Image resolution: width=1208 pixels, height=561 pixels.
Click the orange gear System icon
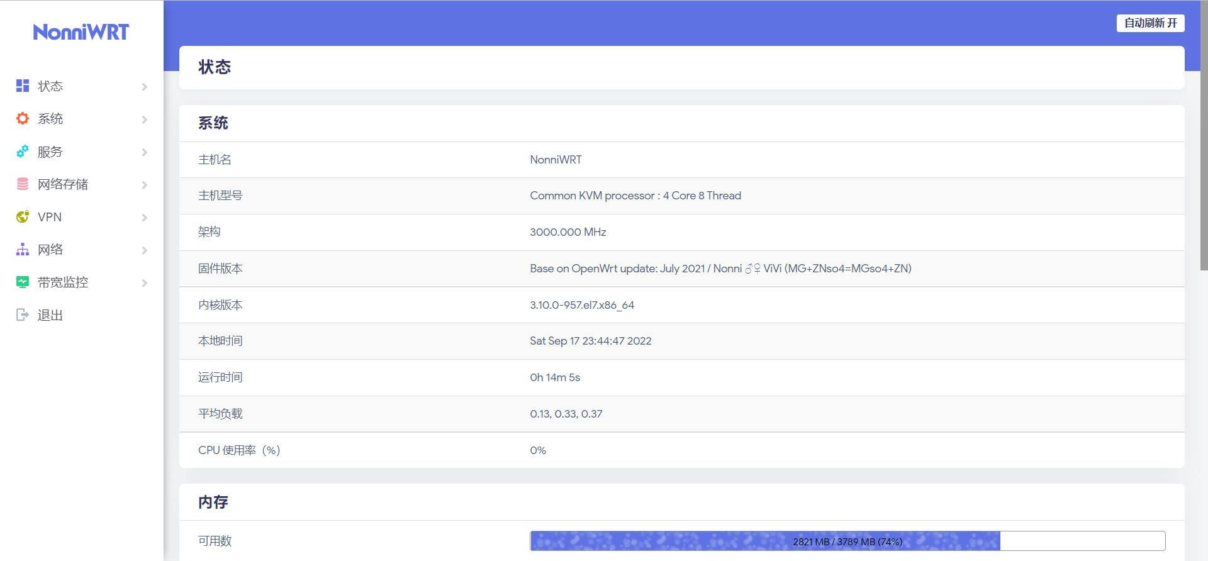(23, 119)
